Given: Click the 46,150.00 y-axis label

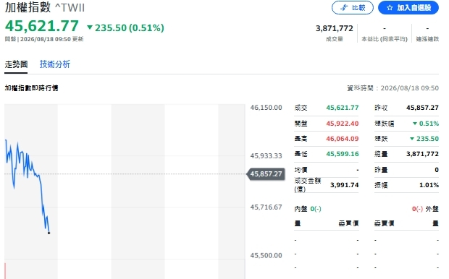Looking at the screenshot, I should point(266,108).
